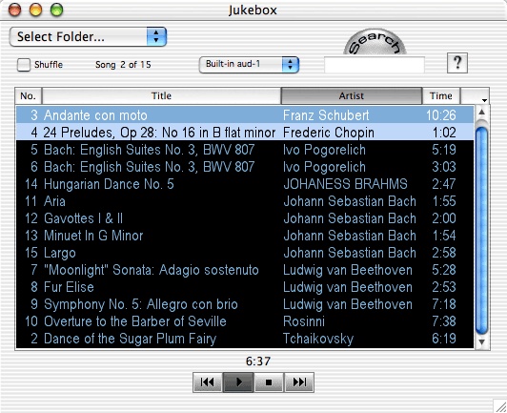Screen dimensions: 507x413
Task: Sort by the No. column header
Action: (x=29, y=95)
